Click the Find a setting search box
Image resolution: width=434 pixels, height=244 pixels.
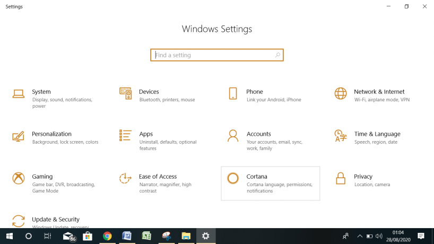click(x=212, y=55)
